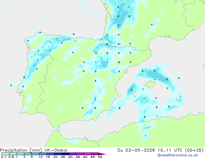Pick the 35–40 mm violet legend swatch

80,154
